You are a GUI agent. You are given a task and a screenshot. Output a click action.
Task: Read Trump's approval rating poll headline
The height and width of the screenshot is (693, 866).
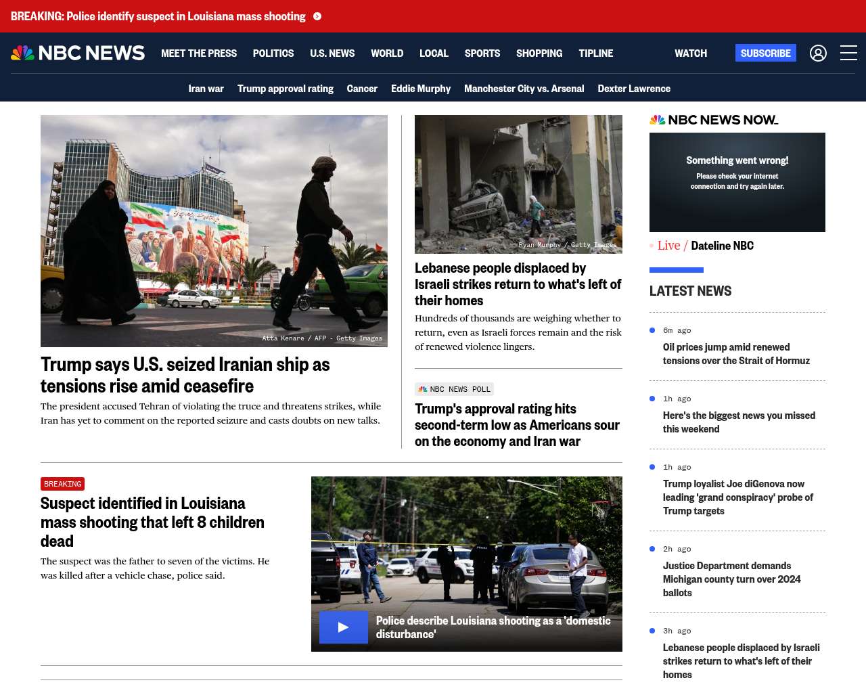(x=517, y=425)
